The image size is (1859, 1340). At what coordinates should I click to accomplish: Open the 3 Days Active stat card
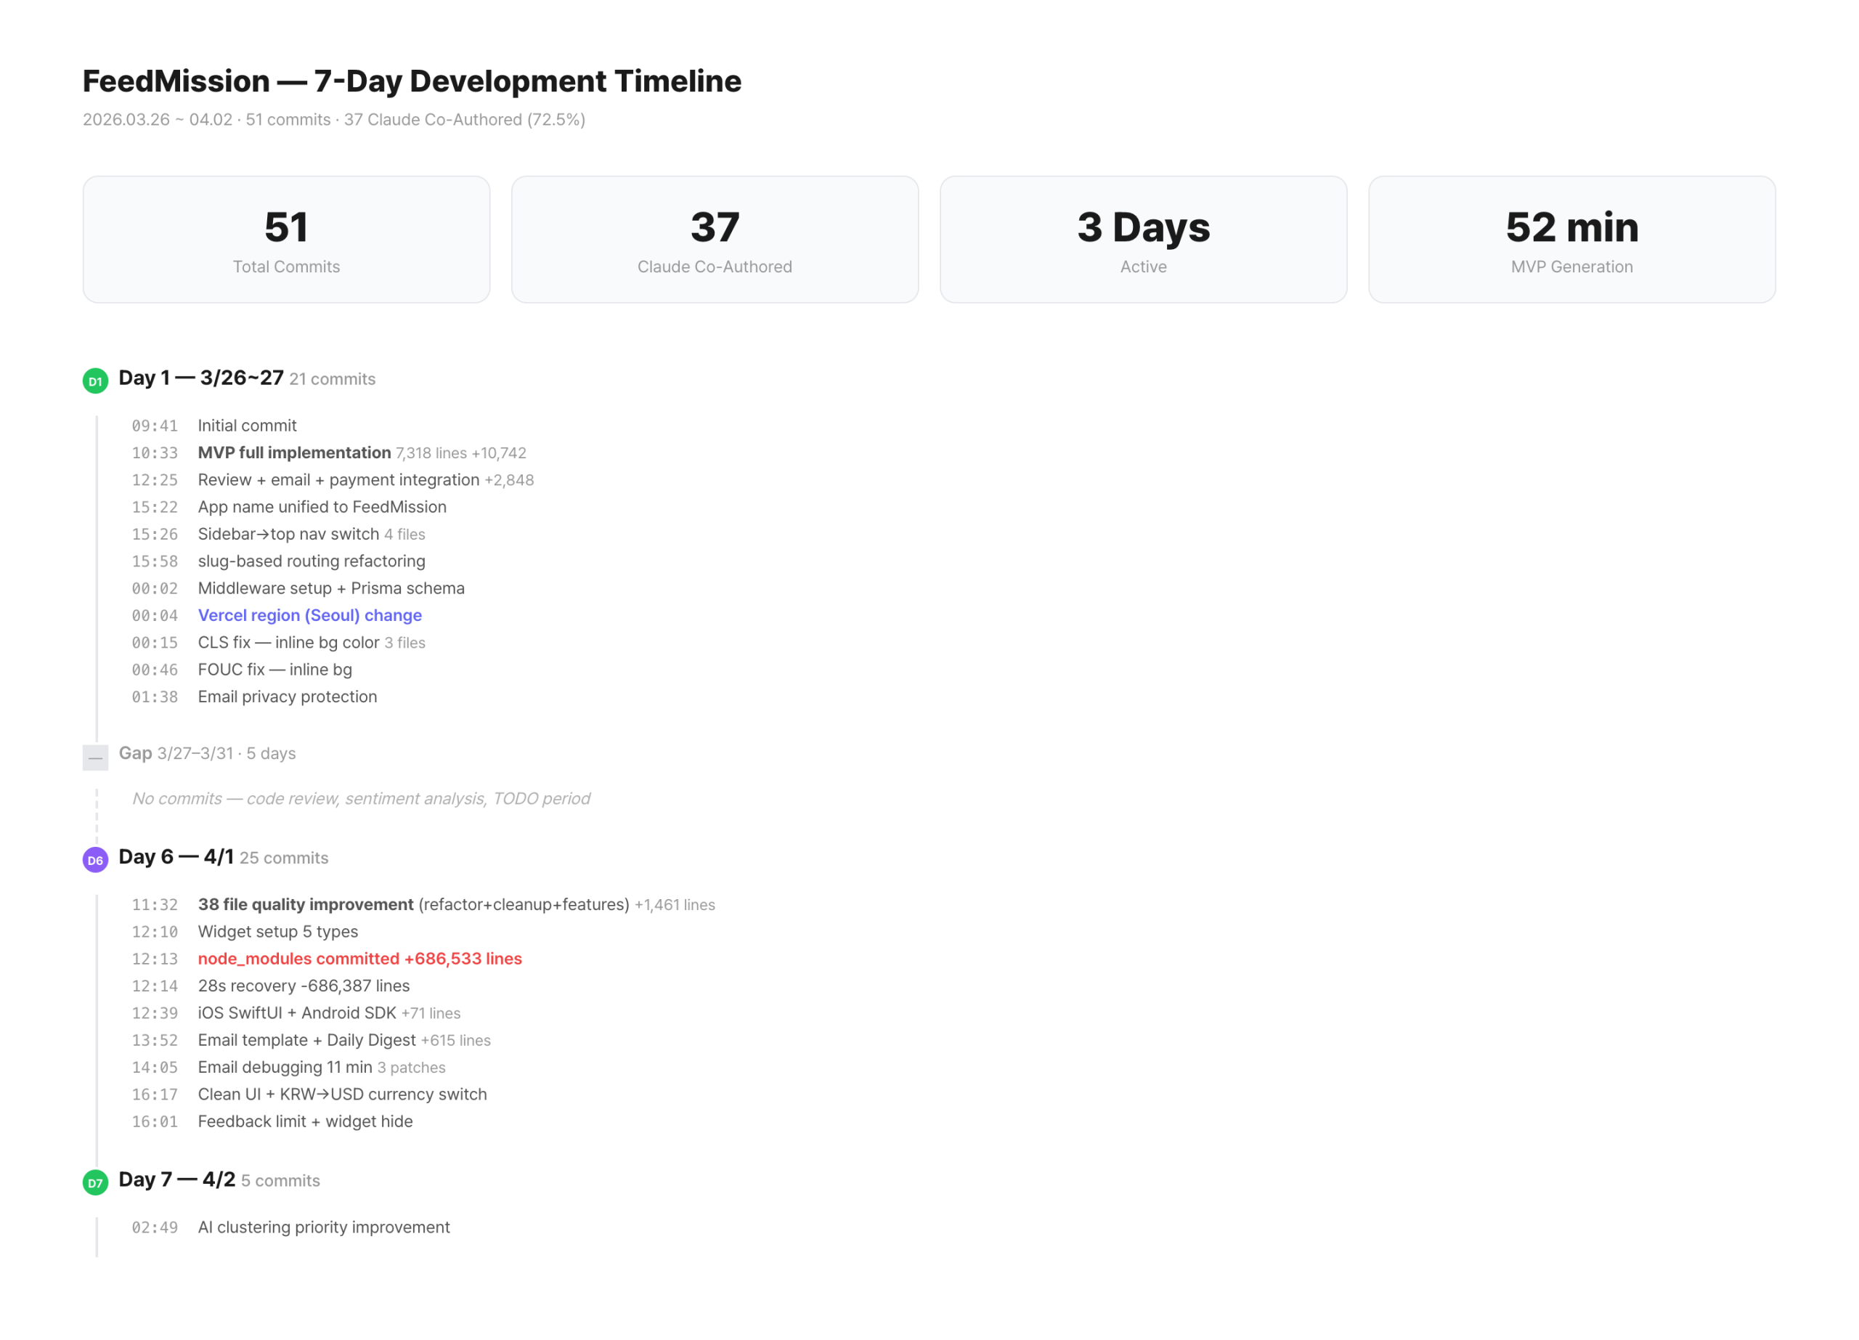click(1142, 238)
